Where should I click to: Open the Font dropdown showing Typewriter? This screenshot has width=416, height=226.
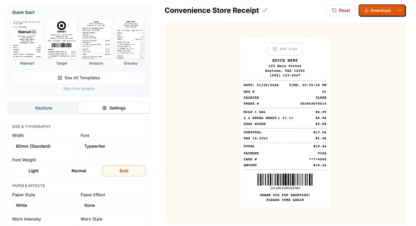point(113,146)
